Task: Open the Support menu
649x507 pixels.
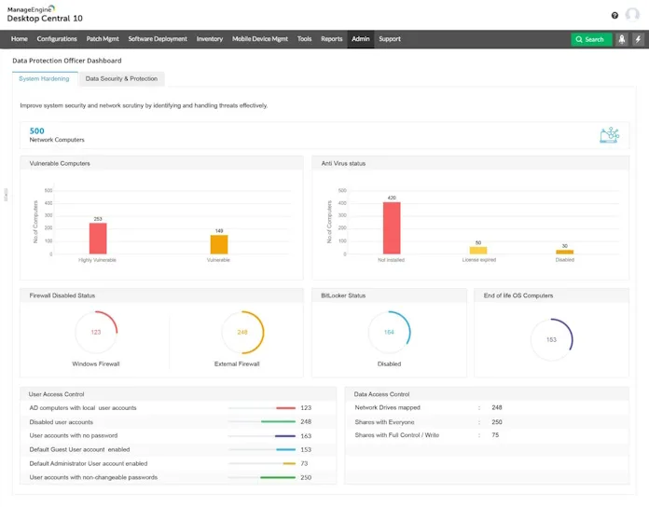Action: [390, 39]
